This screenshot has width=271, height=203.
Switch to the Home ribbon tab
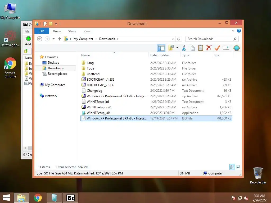[57, 31]
